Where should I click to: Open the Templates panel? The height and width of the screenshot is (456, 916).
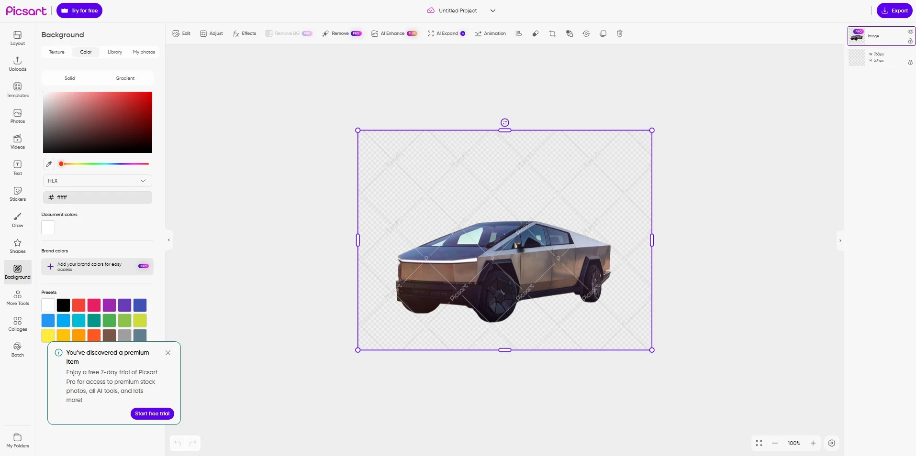tap(18, 90)
